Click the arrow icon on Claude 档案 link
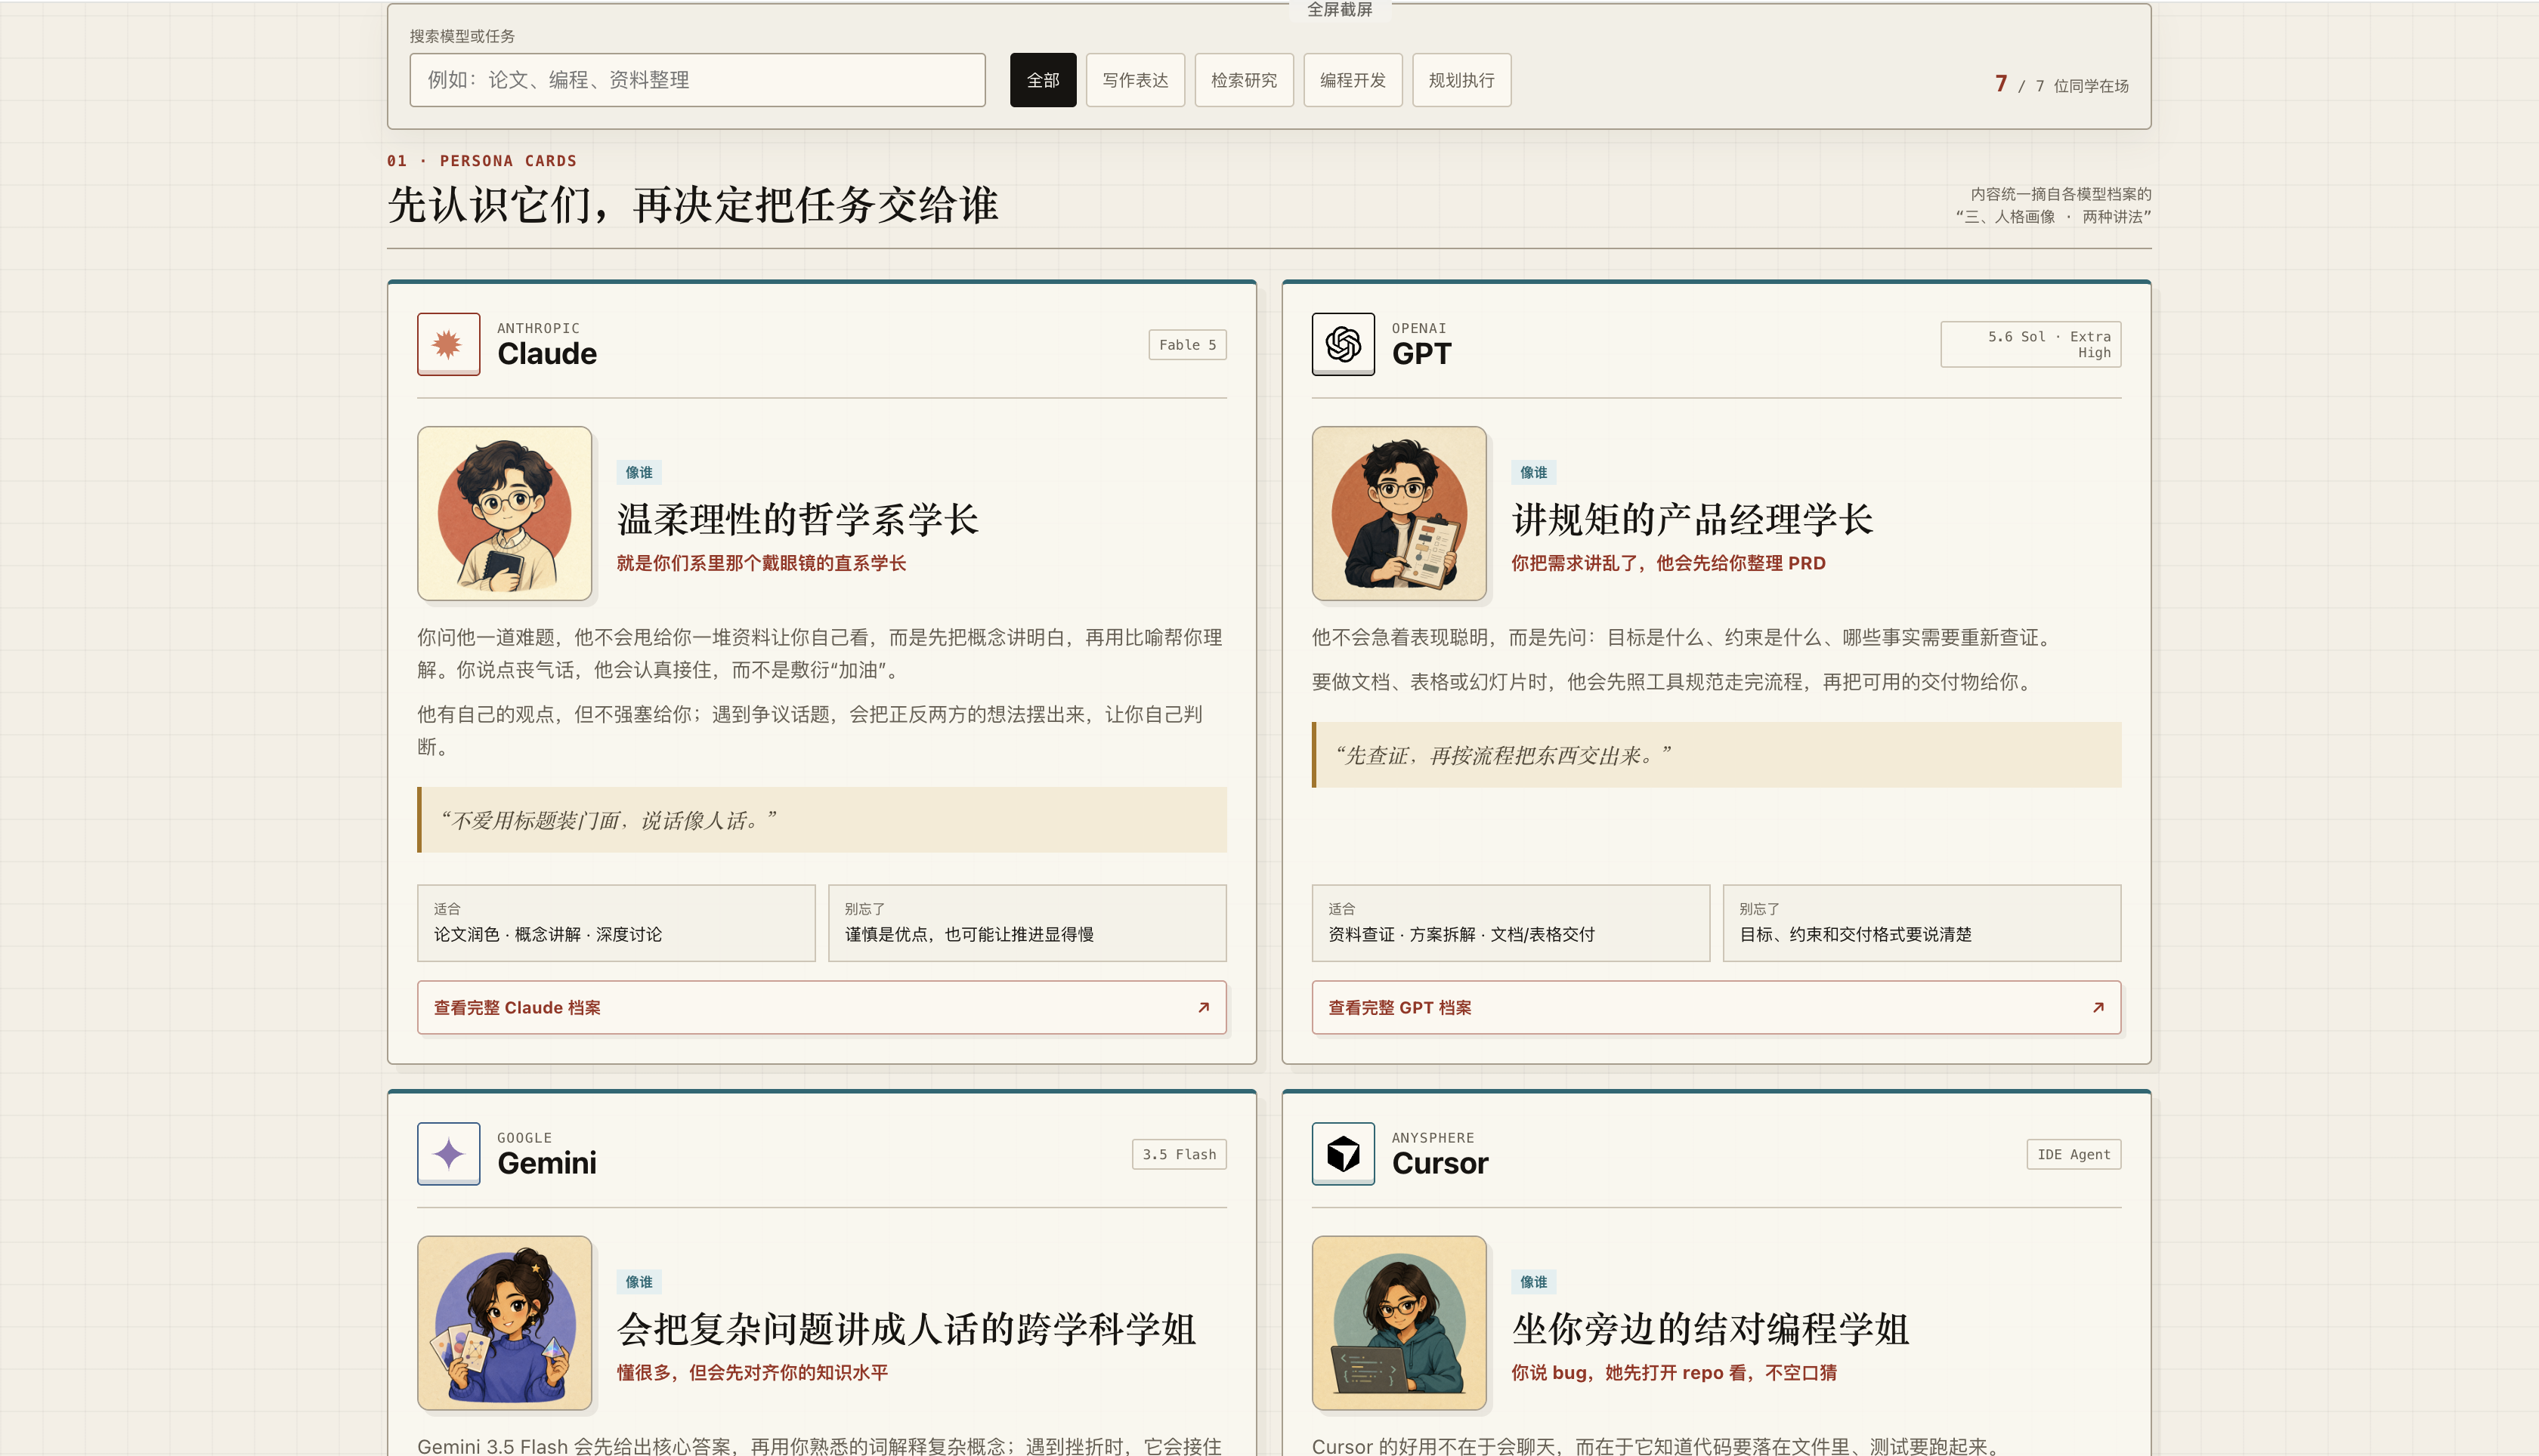 (x=1204, y=1007)
